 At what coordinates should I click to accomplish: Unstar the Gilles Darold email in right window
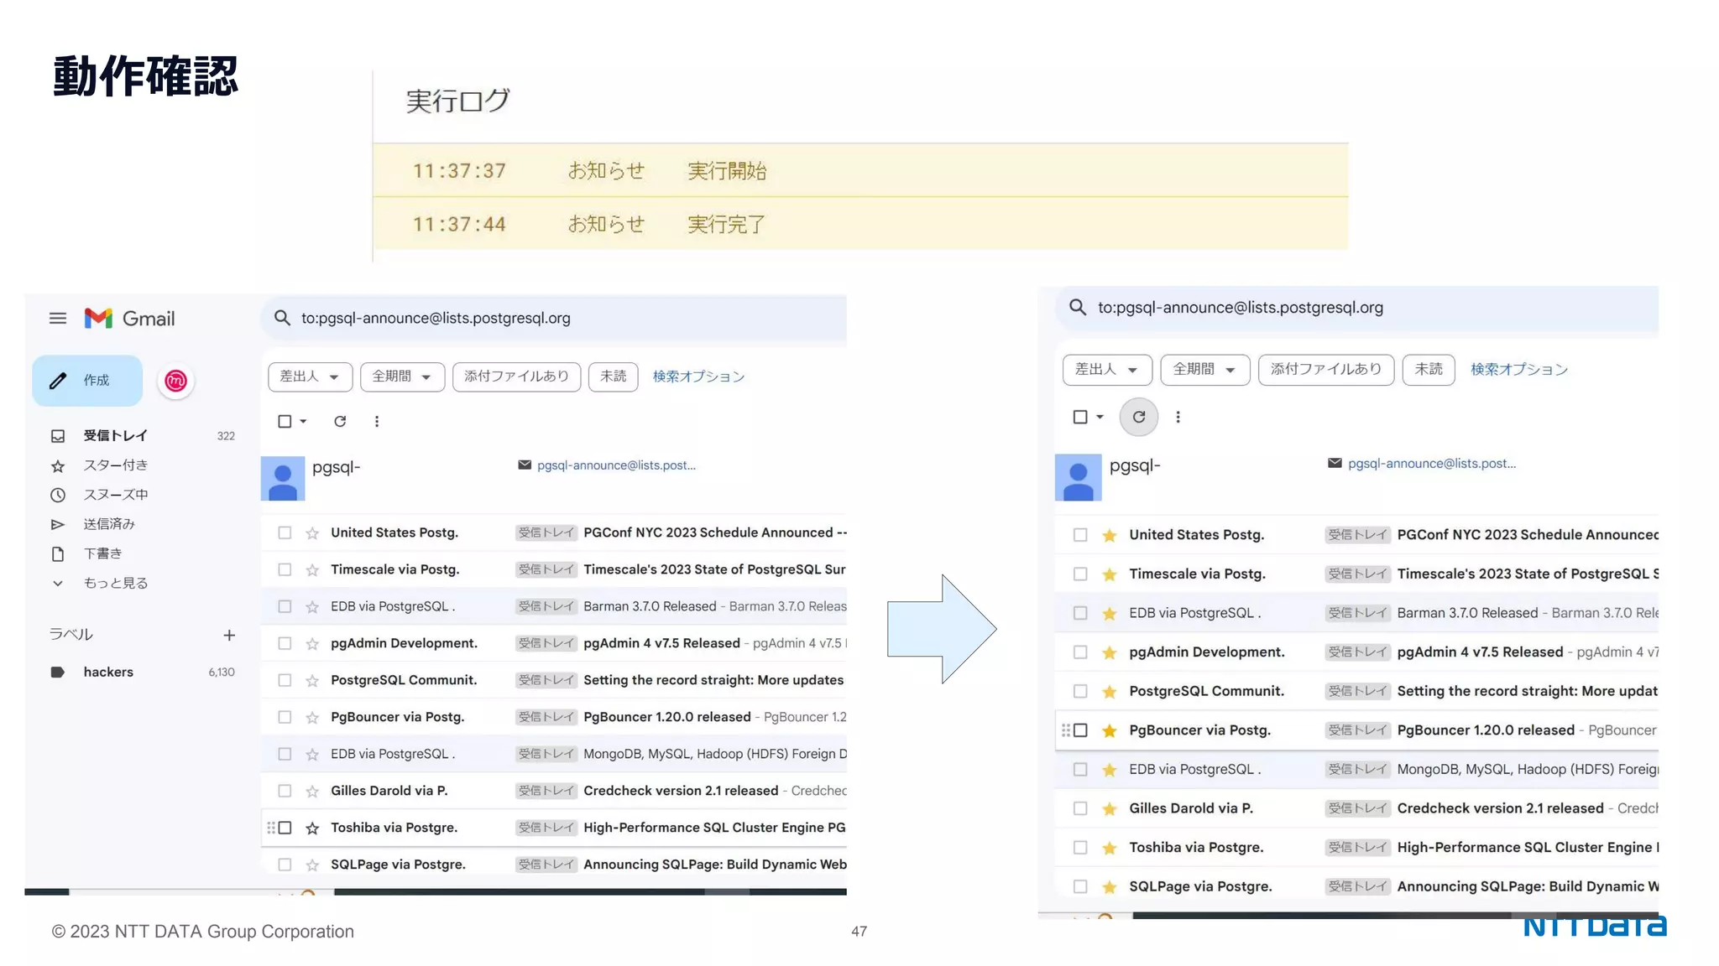1109,808
